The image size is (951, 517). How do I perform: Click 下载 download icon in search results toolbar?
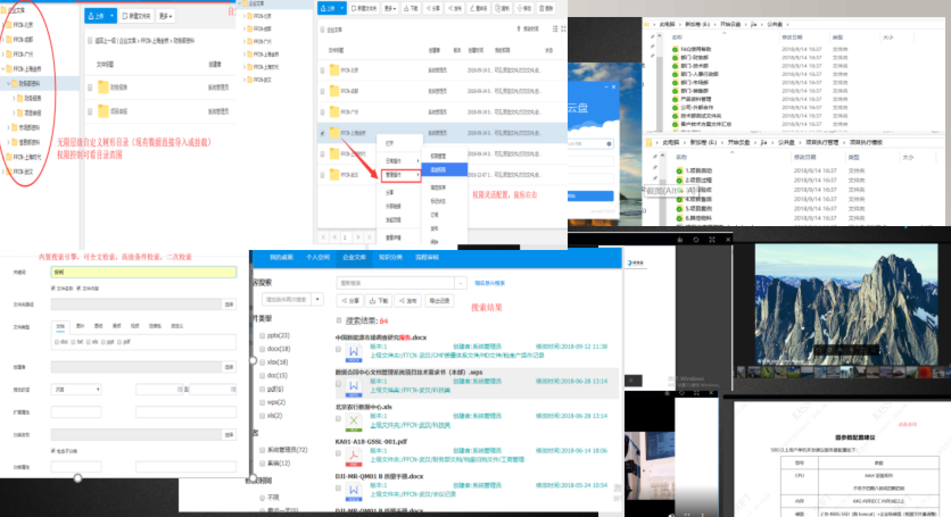pos(379,301)
